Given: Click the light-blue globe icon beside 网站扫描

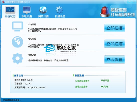Looking at the screenshot, I should [x=17, y=42].
